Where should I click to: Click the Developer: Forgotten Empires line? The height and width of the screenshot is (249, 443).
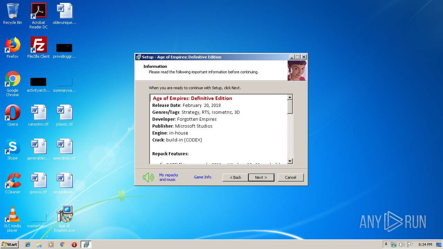[184, 119]
